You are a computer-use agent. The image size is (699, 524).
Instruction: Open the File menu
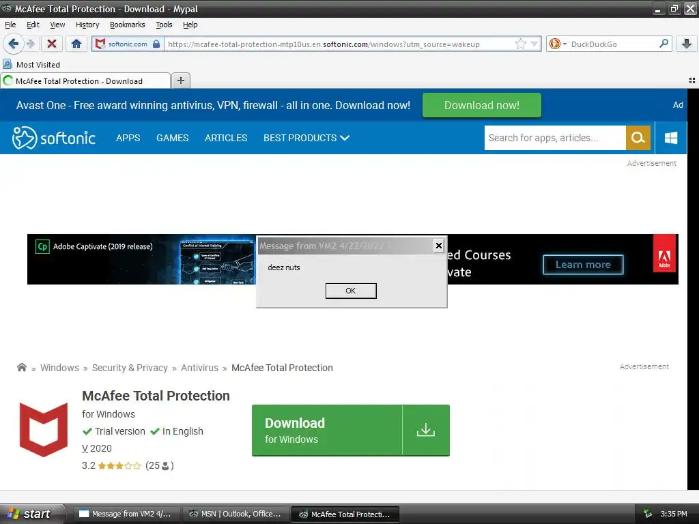tap(10, 25)
